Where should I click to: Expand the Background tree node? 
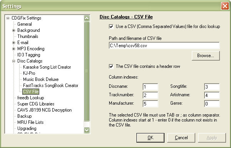(13, 30)
